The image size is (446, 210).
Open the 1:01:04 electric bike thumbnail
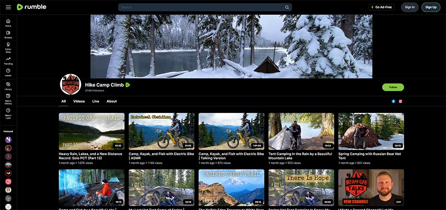[231, 131]
